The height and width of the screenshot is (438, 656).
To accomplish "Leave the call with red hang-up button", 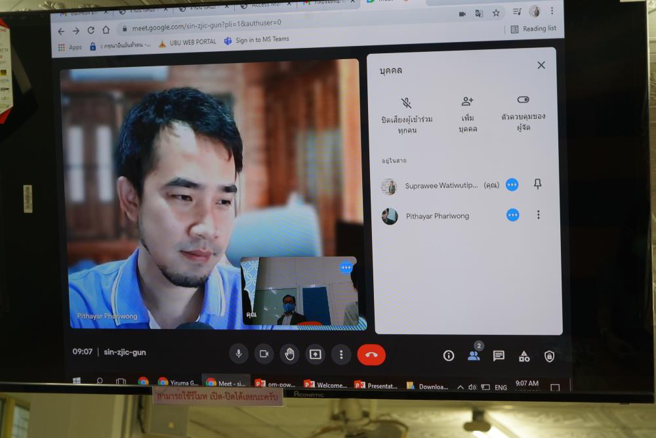I will tap(371, 355).
